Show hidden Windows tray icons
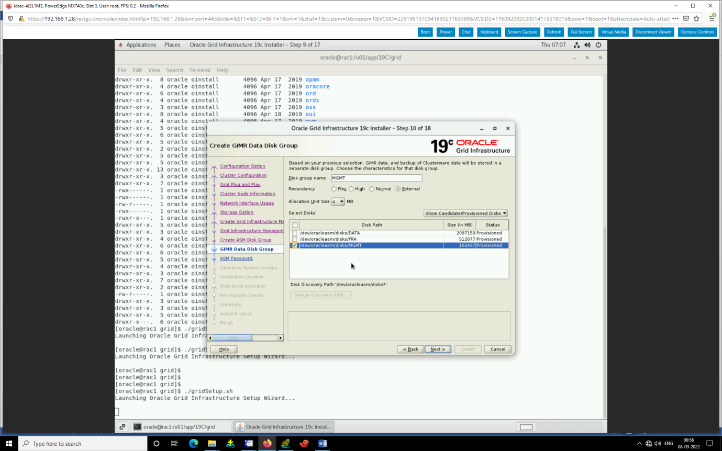The image size is (722, 451). click(x=639, y=443)
